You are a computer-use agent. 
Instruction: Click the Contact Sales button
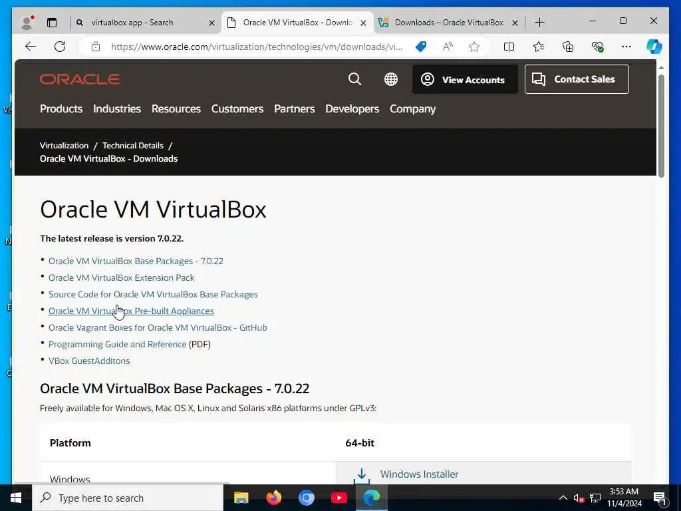point(577,79)
